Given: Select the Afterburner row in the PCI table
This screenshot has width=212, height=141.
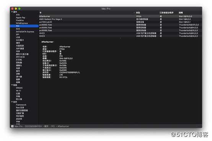Looking at the screenshot, I should click(x=121, y=16).
